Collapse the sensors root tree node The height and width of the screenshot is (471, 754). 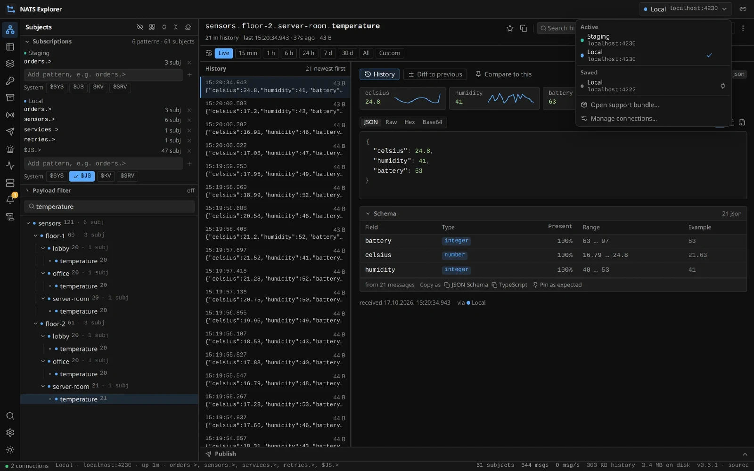pyautogui.click(x=28, y=223)
